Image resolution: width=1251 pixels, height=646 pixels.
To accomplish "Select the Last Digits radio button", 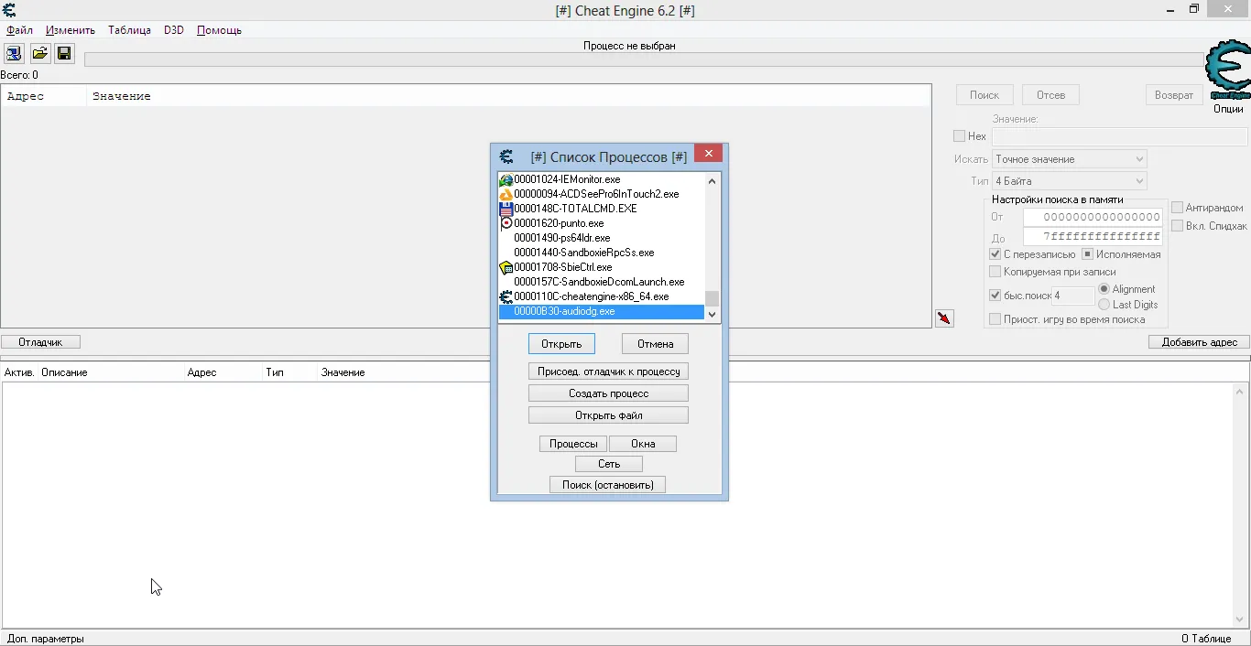I will (1104, 305).
